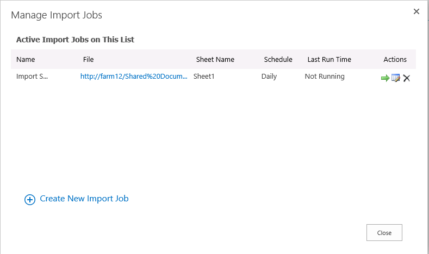The image size is (429, 254).
Task: Select the Schedule column header
Action: tap(278, 59)
